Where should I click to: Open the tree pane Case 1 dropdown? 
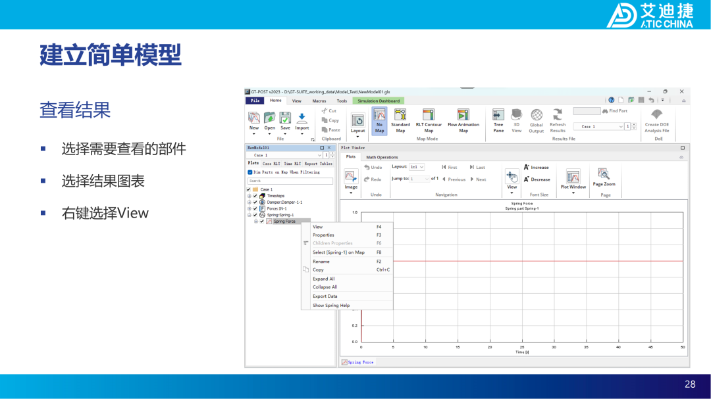285,155
